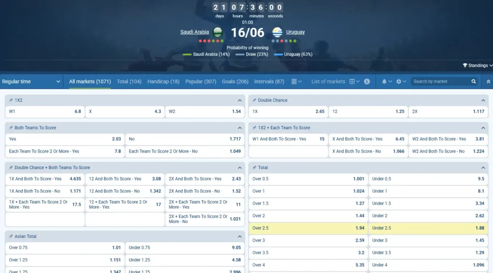Pin the Double Chance market
493x273 pixels.
(254, 100)
